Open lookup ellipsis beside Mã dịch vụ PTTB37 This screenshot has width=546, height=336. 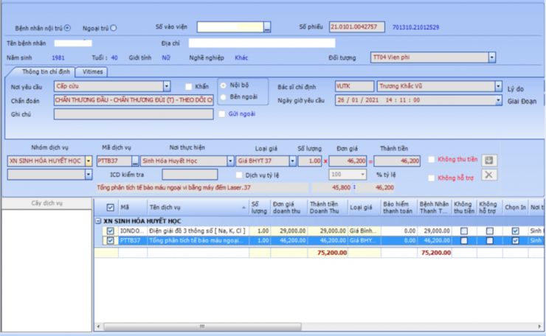point(135,161)
